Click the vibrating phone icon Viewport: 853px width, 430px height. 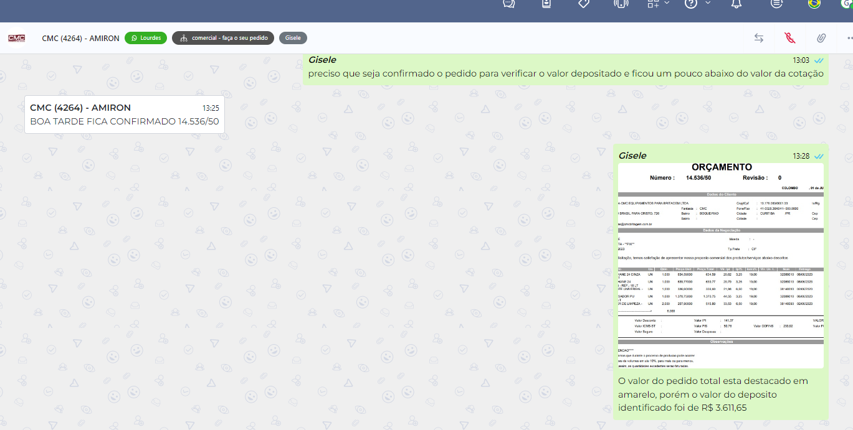coord(620,4)
